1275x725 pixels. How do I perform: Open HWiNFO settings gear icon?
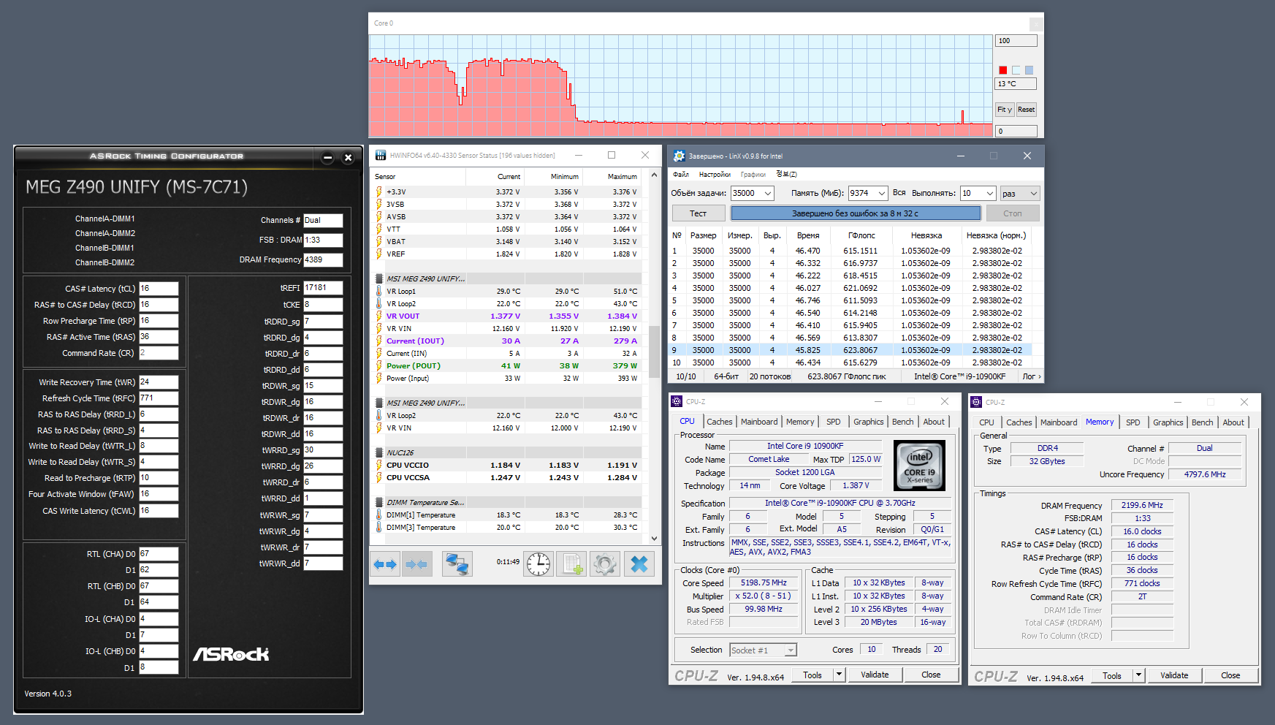[605, 564]
